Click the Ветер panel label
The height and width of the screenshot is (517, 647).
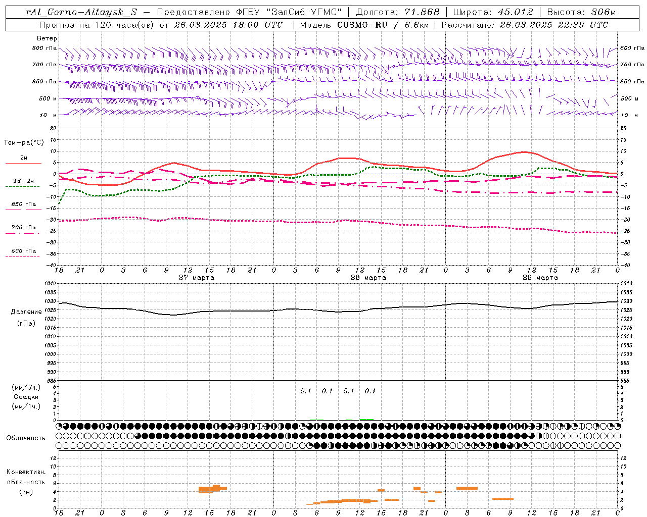point(47,38)
